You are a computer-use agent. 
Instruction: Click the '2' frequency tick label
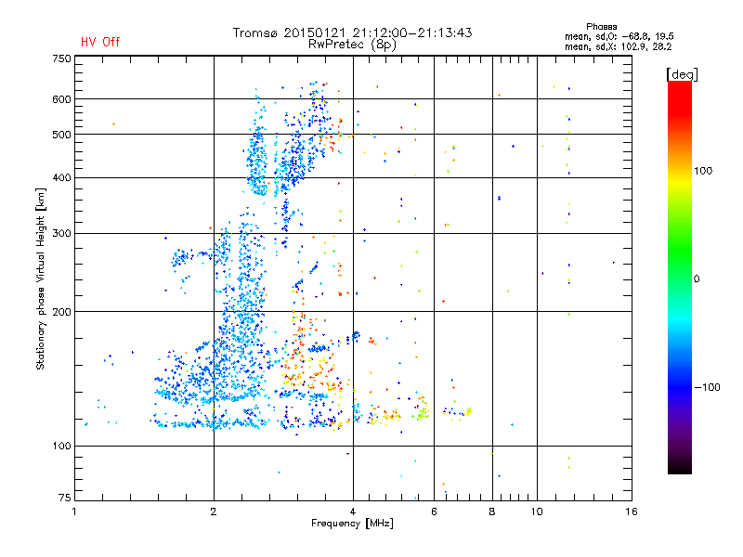point(214,512)
